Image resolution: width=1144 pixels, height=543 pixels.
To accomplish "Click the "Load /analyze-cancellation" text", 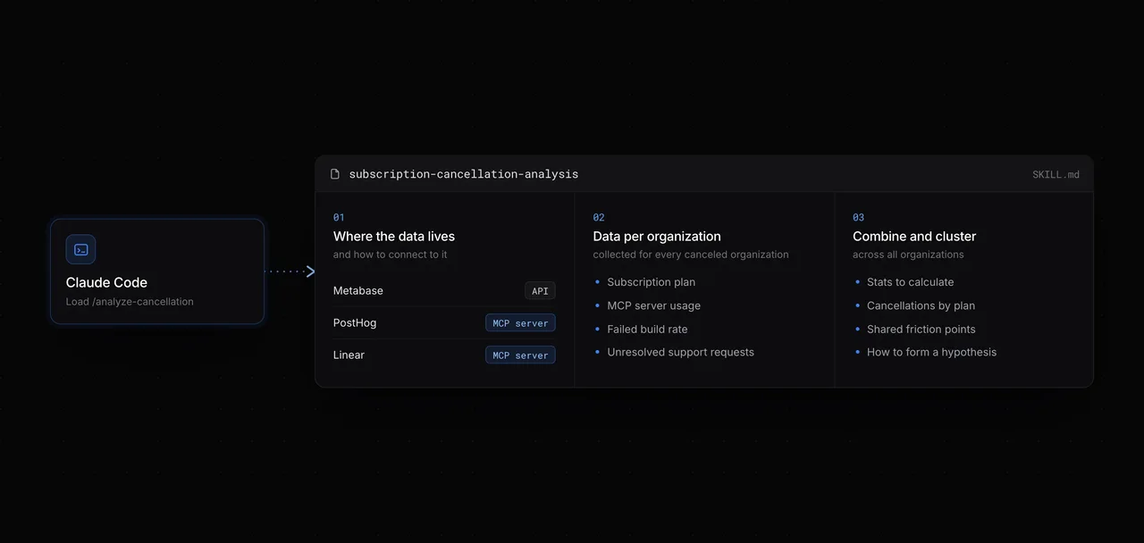I will click(x=130, y=302).
